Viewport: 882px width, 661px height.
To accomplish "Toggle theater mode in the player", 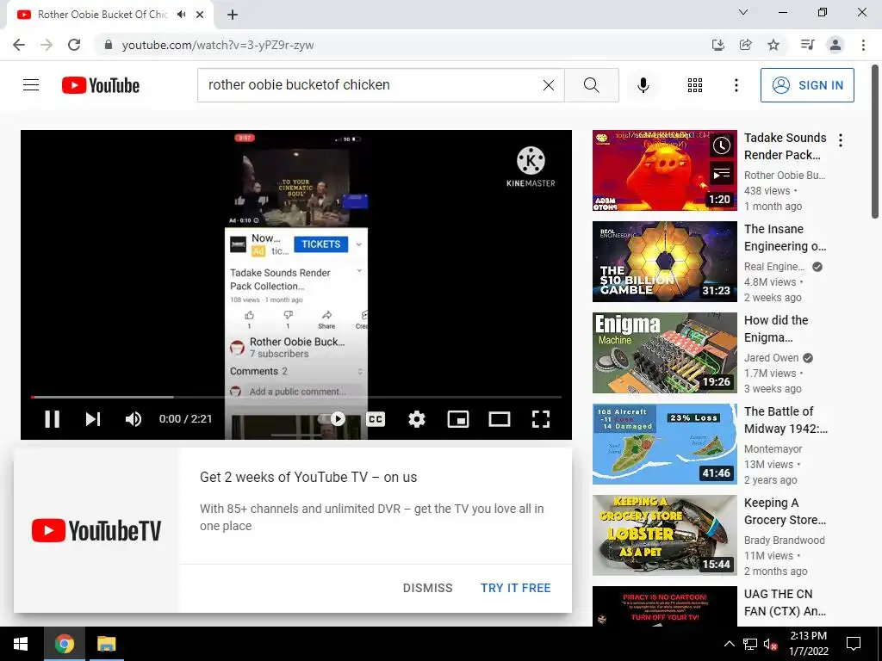I will click(500, 419).
